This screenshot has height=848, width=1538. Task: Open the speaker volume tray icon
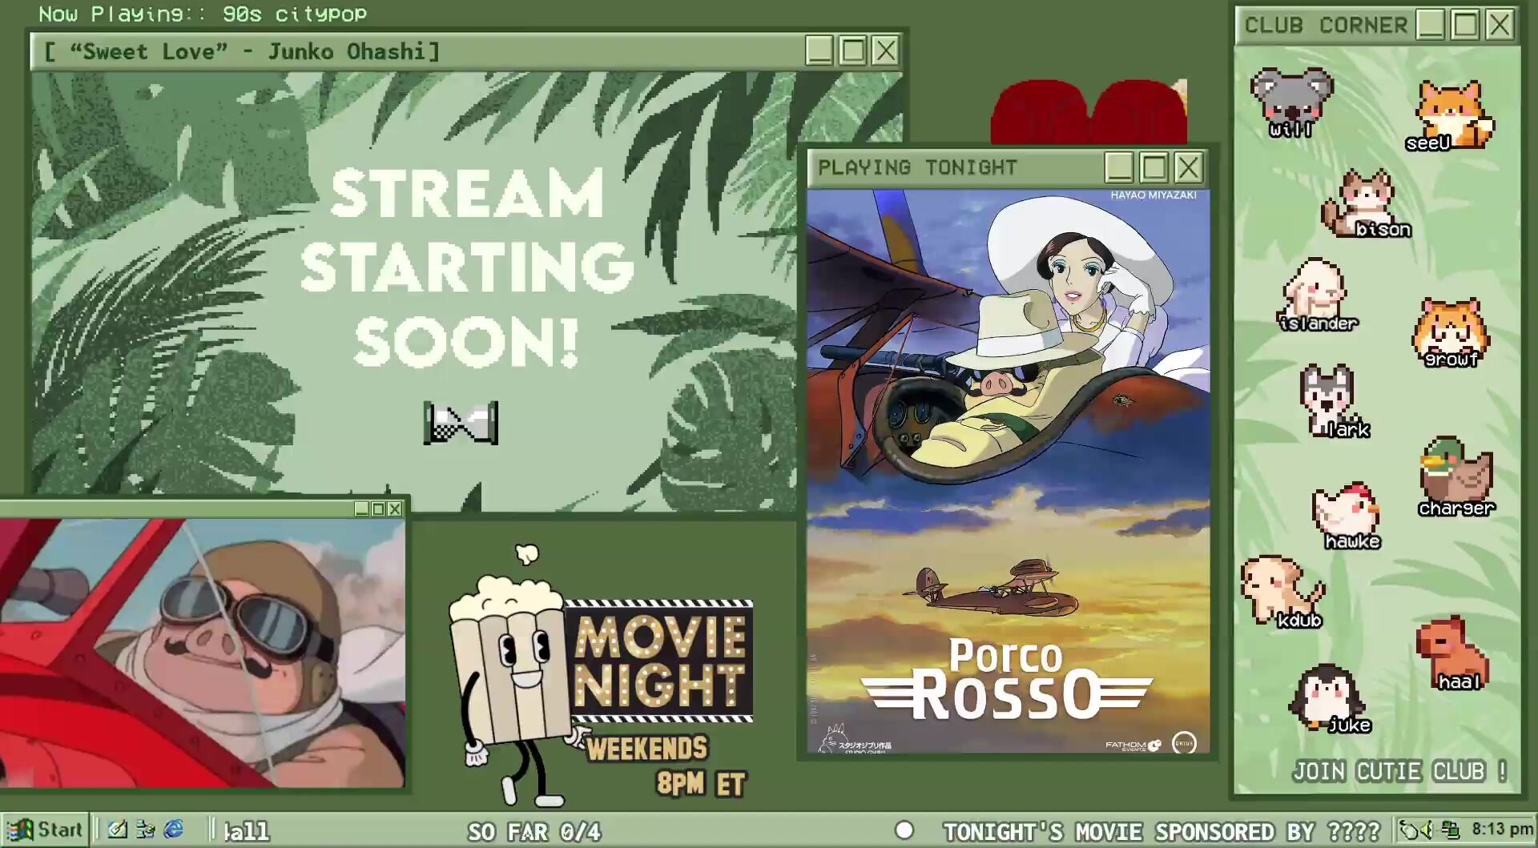point(1427,830)
